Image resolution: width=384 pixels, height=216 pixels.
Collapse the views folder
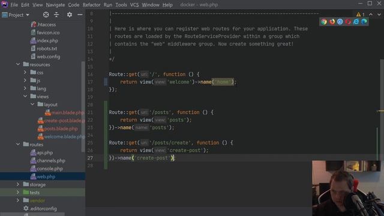coord(25,96)
